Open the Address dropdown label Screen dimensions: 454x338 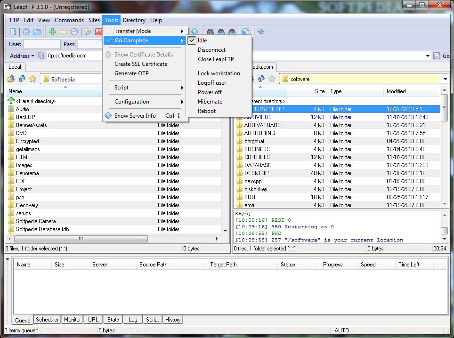tap(22, 56)
